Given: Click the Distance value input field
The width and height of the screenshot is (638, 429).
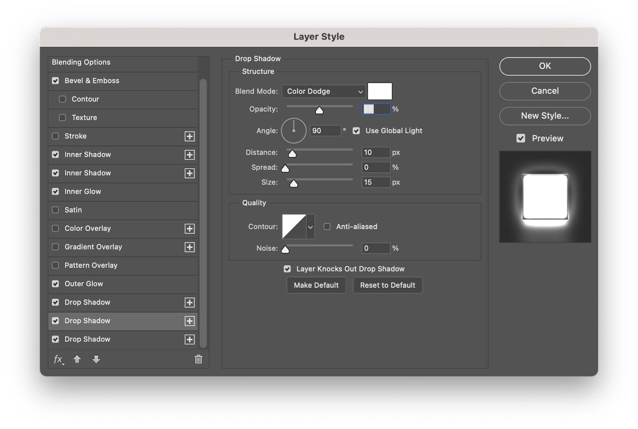Looking at the screenshot, I should [376, 152].
